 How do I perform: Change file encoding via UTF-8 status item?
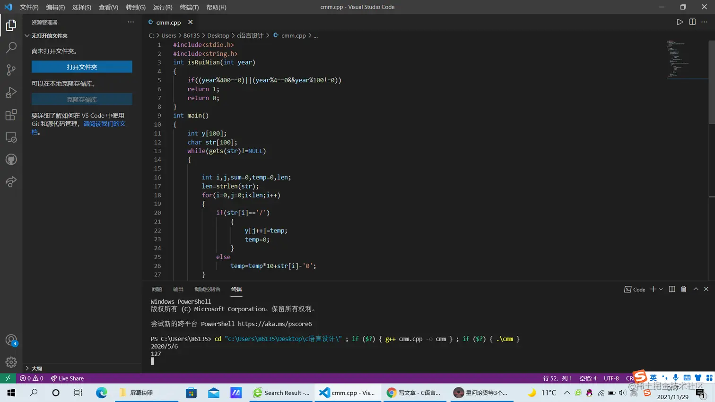pyautogui.click(x=611, y=378)
